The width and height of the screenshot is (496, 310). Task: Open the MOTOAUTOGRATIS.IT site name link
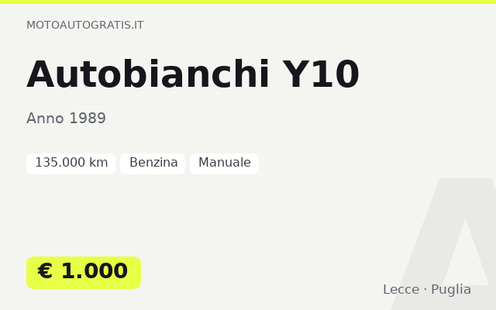pyautogui.click(x=84, y=25)
